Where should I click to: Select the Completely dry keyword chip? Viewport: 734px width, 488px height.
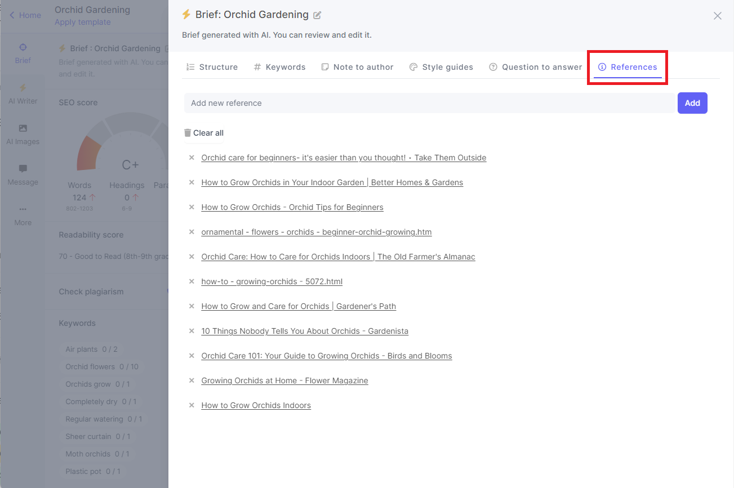(101, 401)
